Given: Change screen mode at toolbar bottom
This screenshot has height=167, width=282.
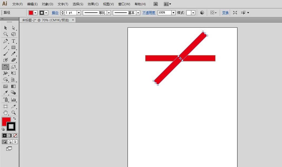Looking at the screenshot, I should click(9, 148).
